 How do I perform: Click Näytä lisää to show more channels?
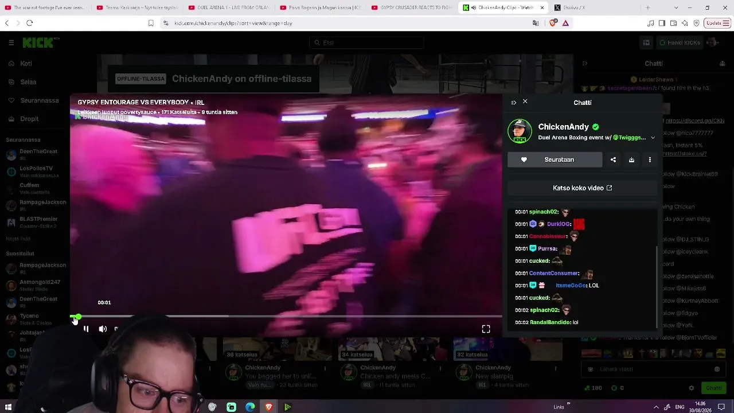[x=18, y=238]
